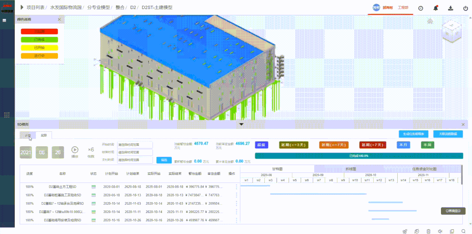Click the rocket icon in bottom toolbar
This screenshot has width=472, height=234.
point(405,231)
